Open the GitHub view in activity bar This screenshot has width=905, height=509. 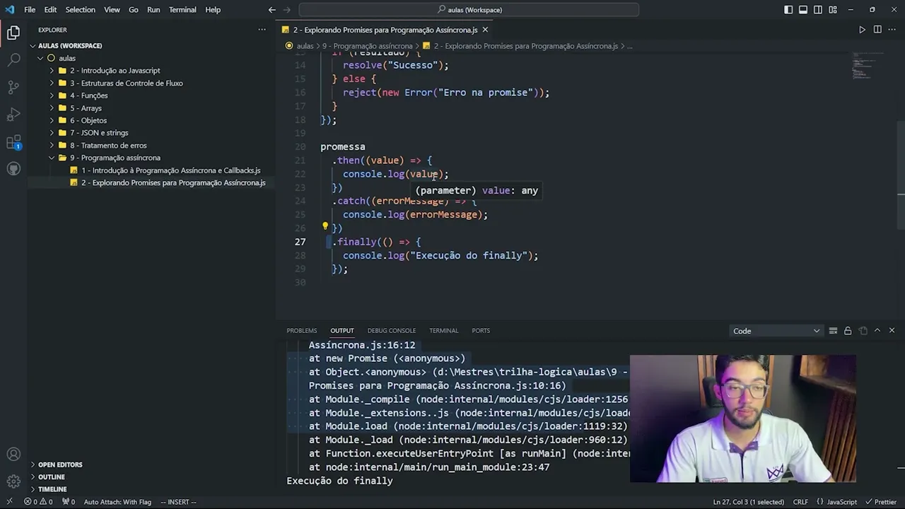(13, 169)
